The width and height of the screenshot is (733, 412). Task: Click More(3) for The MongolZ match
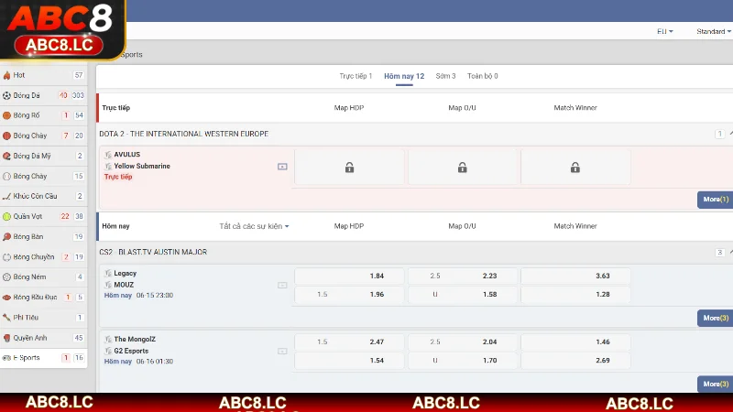pos(716,384)
